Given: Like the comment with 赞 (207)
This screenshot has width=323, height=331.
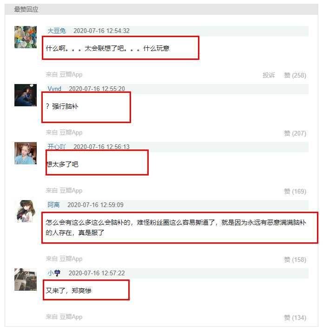Looking at the screenshot, I should pyautogui.click(x=295, y=133).
